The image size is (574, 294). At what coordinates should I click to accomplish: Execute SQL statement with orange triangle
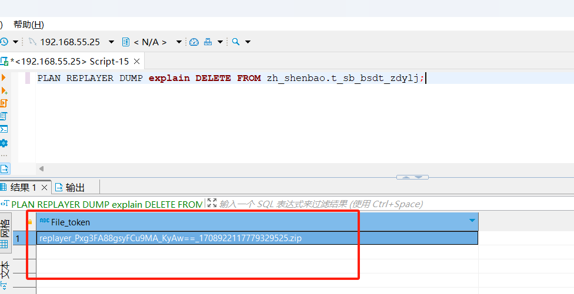pyautogui.click(x=4, y=77)
